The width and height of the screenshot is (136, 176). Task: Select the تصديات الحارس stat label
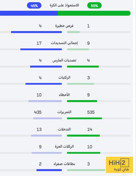[64, 61]
